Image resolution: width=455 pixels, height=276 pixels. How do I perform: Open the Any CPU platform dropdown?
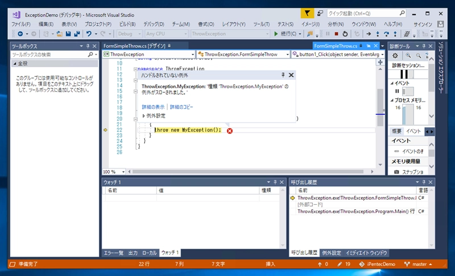tap(167, 34)
